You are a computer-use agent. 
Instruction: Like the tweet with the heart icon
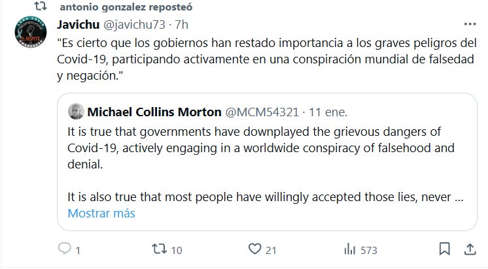[x=255, y=250]
